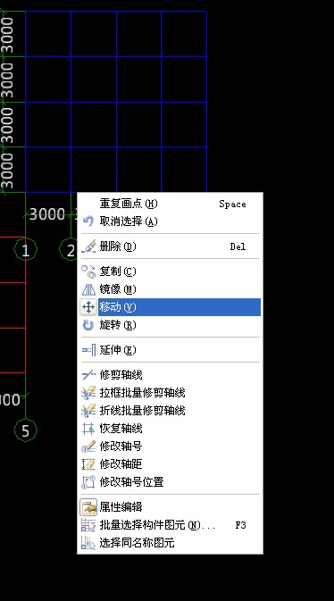This screenshot has height=601, width=334.
Task: Click the 拉框批量修剪轴线 scissors icon
Action: pos(88,393)
